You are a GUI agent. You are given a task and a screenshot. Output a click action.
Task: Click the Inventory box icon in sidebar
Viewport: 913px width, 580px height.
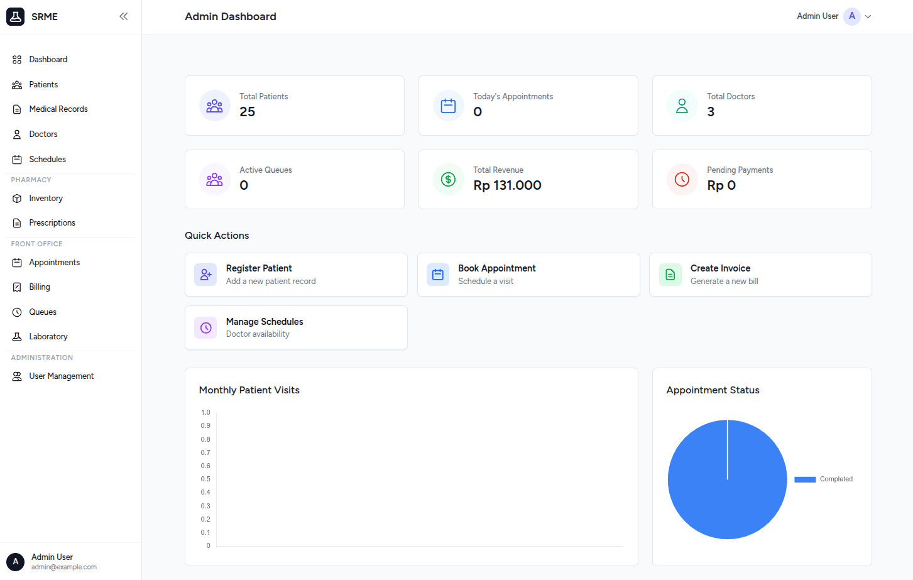pyautogui.click(x=17, y=199)
